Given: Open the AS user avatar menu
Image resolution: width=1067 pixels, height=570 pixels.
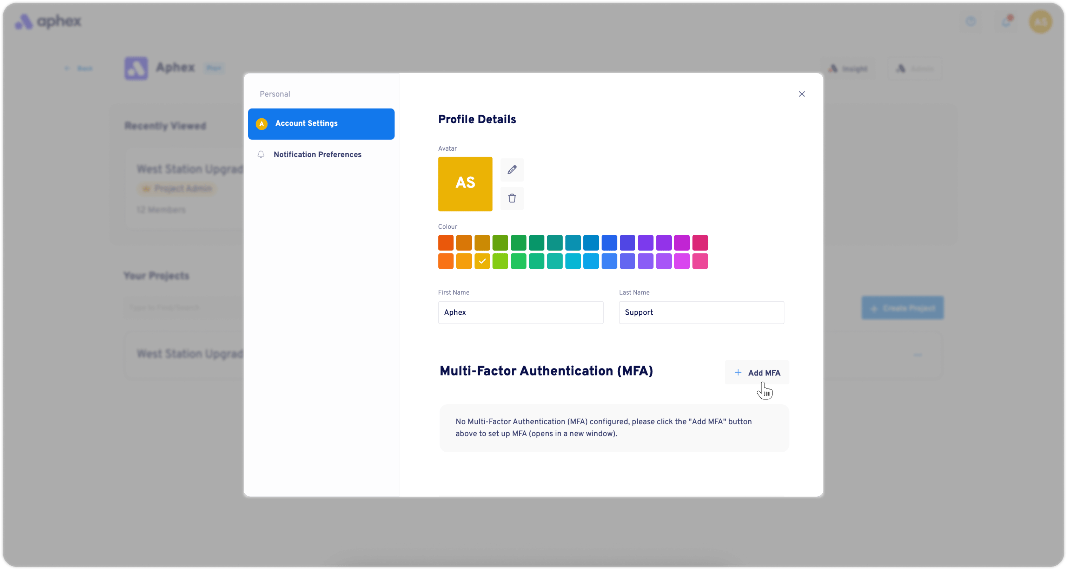Looking at the screenshot, I should coord(1040,21).
